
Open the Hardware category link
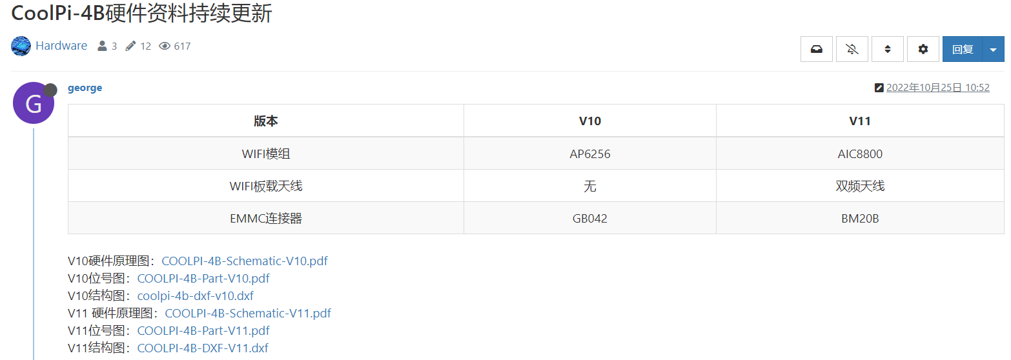pos(61,46)
